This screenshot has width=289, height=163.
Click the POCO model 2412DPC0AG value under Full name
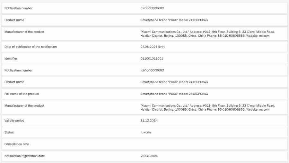[174, 94]
